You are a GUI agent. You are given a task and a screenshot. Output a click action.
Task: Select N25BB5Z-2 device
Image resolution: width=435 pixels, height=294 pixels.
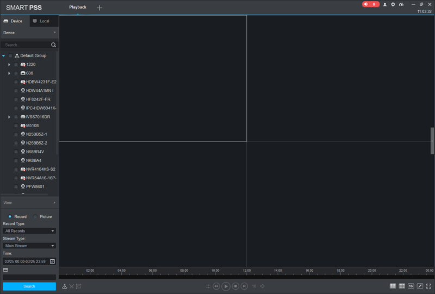click(34, 143)
